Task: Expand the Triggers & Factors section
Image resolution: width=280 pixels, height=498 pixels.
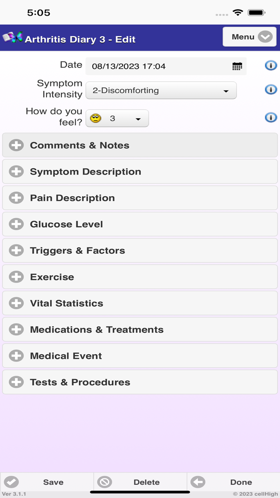Action: point(16,250)
